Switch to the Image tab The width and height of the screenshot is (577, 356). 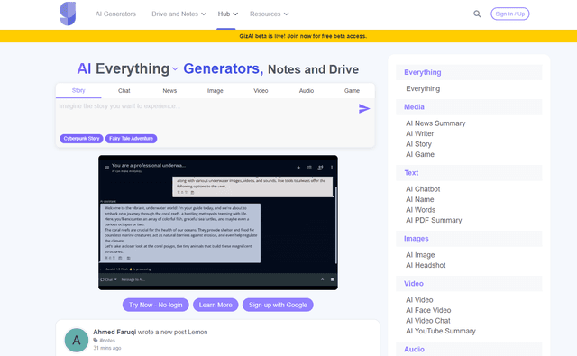coord(215,91)
